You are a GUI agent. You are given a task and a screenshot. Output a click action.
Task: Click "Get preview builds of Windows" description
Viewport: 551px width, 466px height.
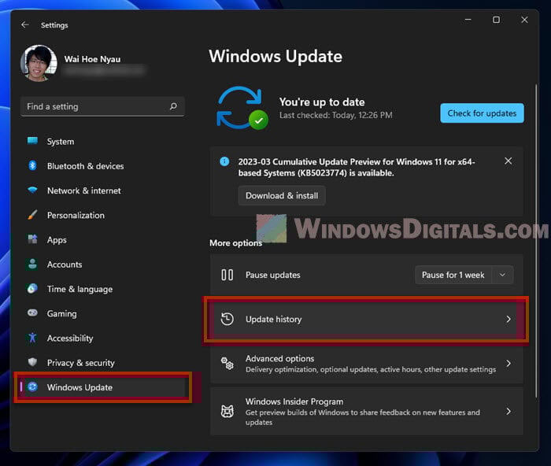click(x=363, y=417)
